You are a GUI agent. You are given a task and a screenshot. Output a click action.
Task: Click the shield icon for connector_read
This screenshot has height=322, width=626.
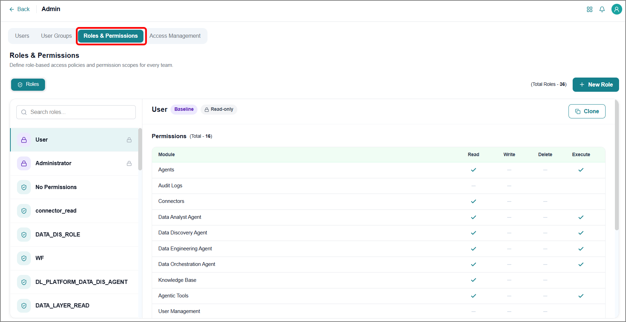tap(24, 211)
